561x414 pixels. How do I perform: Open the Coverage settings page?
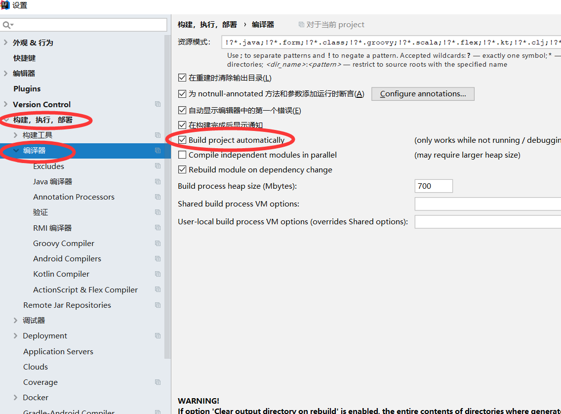click(x=40, y=382)
